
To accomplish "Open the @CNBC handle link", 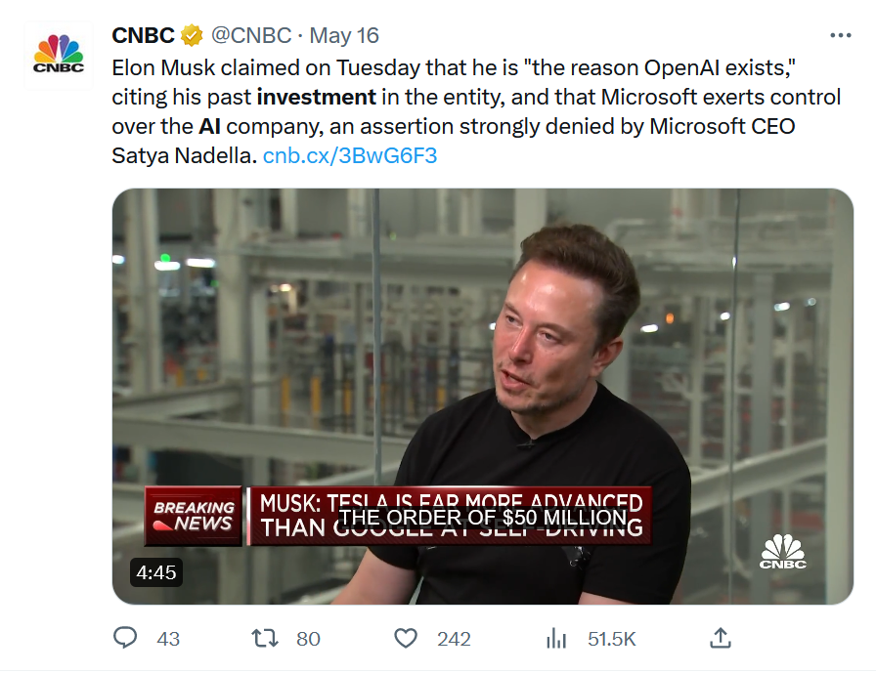I will tap(251, 35).
